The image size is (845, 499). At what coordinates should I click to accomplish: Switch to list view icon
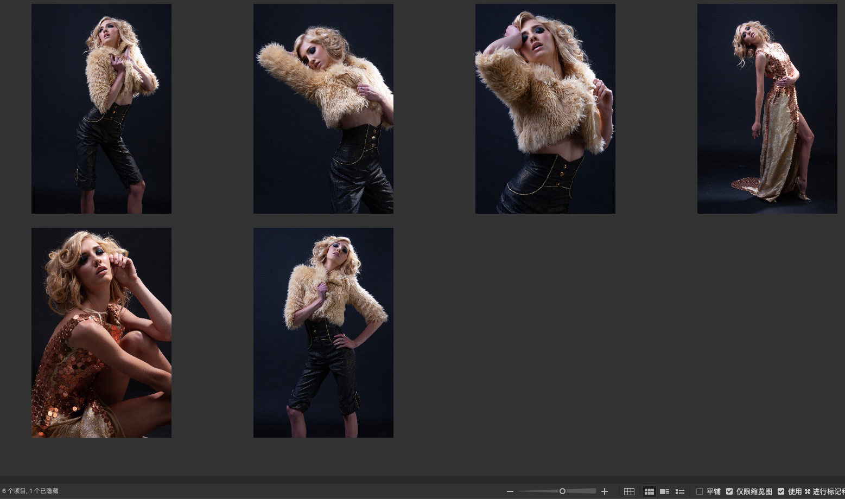(x=679, y=491)
